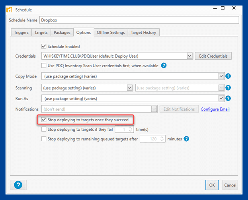Switch to the Packages tab

point(62,32)
